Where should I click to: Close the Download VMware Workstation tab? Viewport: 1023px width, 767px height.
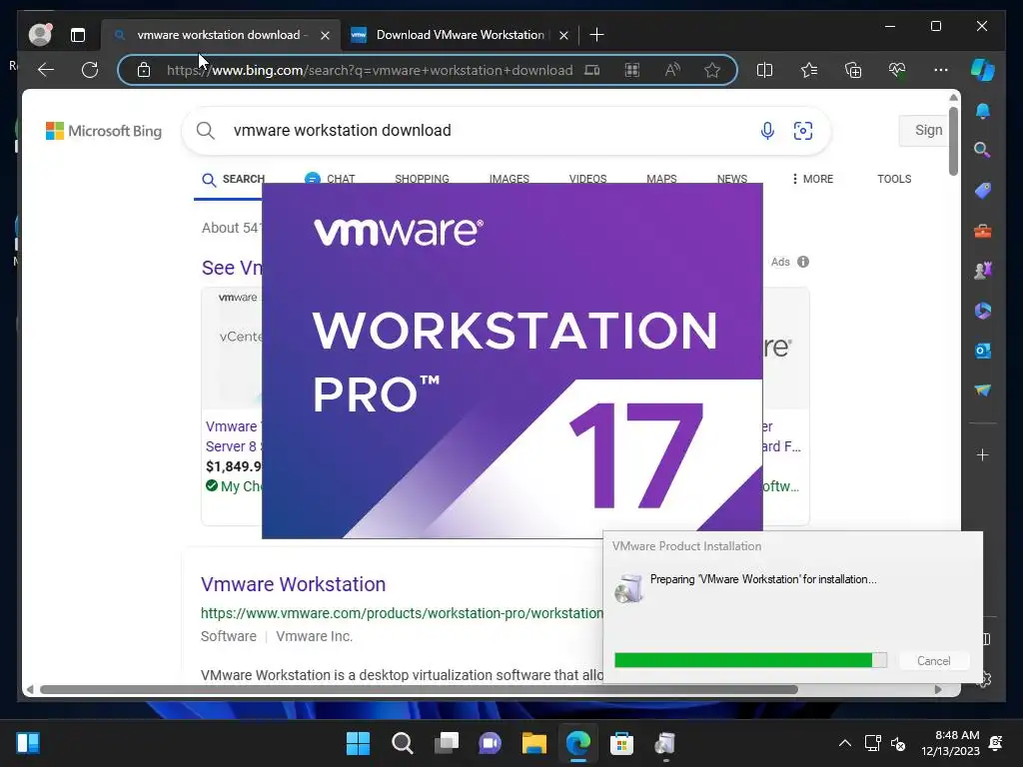pos(563,35)
